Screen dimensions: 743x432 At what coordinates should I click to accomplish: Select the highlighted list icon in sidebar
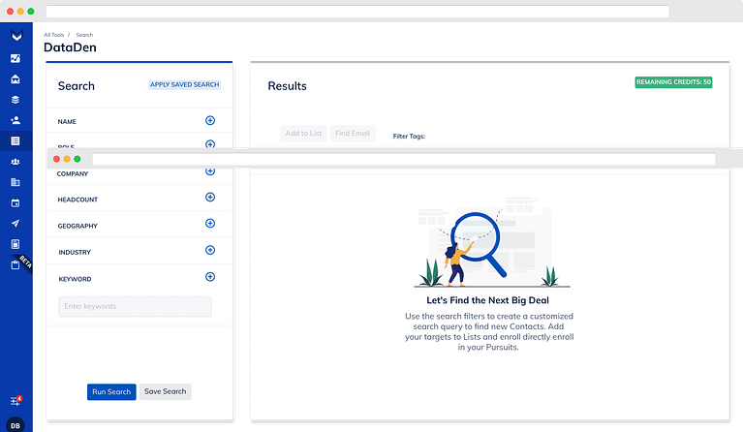15,141
